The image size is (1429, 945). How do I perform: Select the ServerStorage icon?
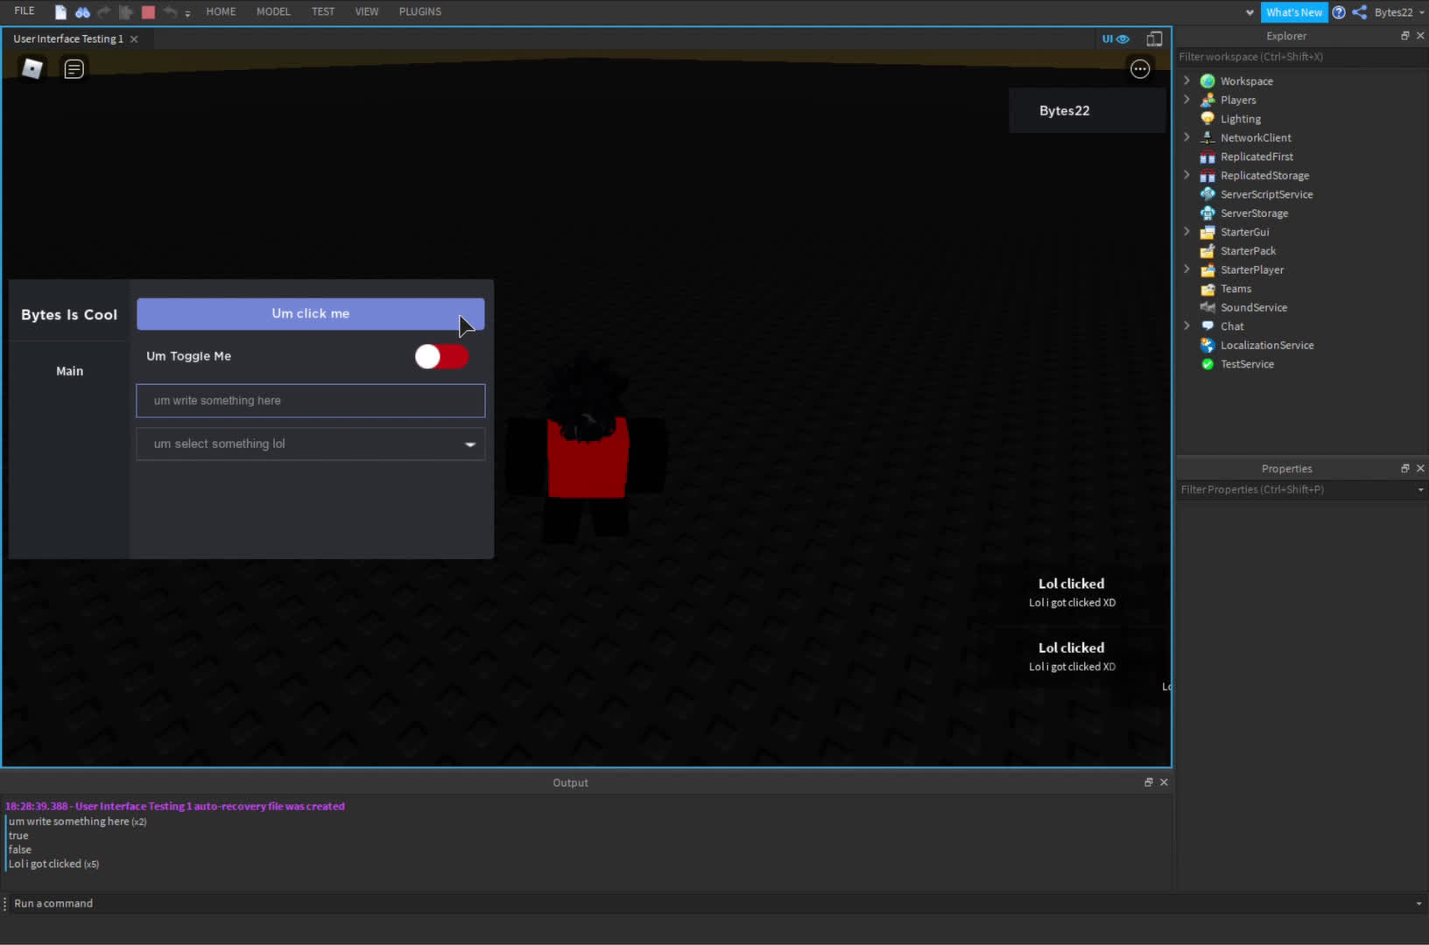click(1207, 213)
